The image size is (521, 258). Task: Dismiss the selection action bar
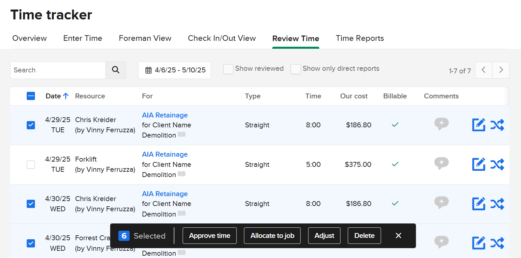pos(398,236)
